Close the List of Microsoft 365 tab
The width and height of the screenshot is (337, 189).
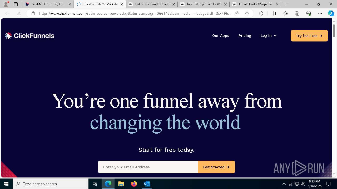(x=174, y=4)
